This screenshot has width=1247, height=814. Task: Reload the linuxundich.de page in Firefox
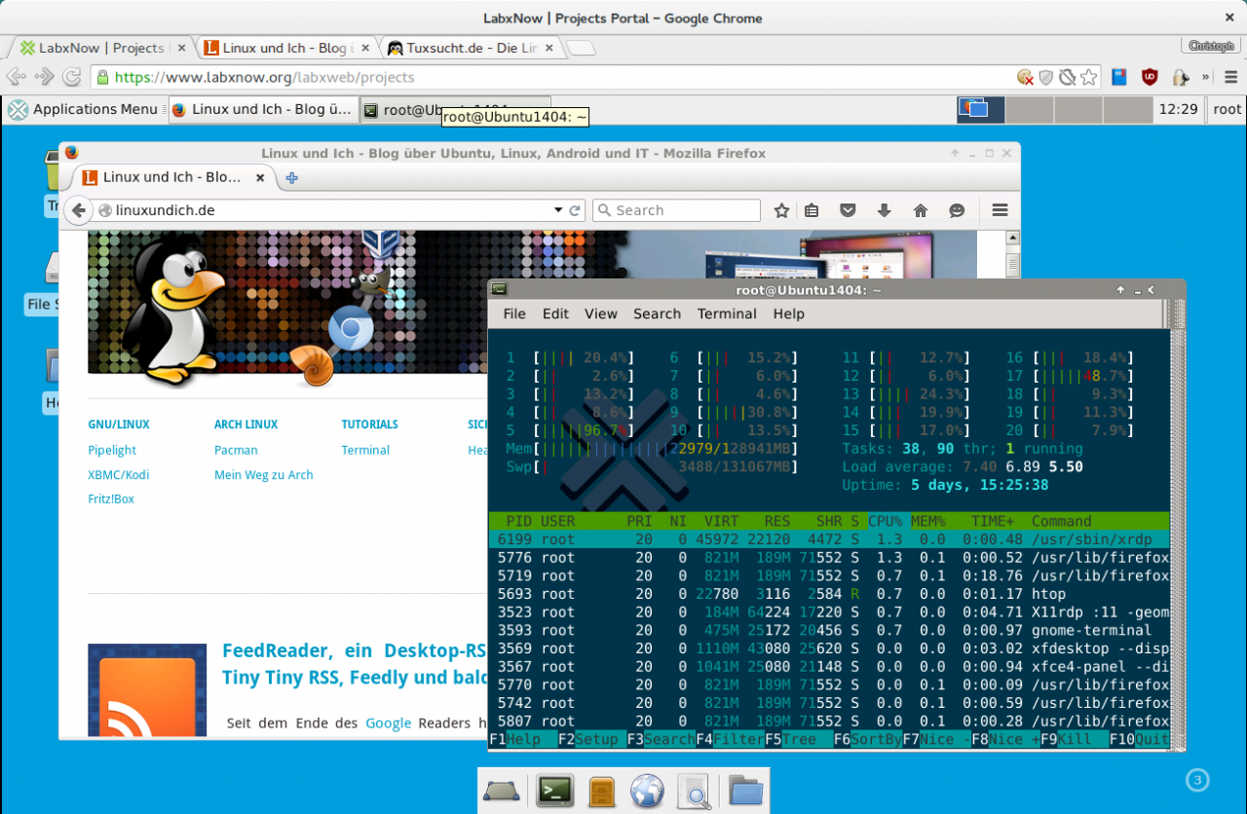pyautogui.click(x=576, y=210)
